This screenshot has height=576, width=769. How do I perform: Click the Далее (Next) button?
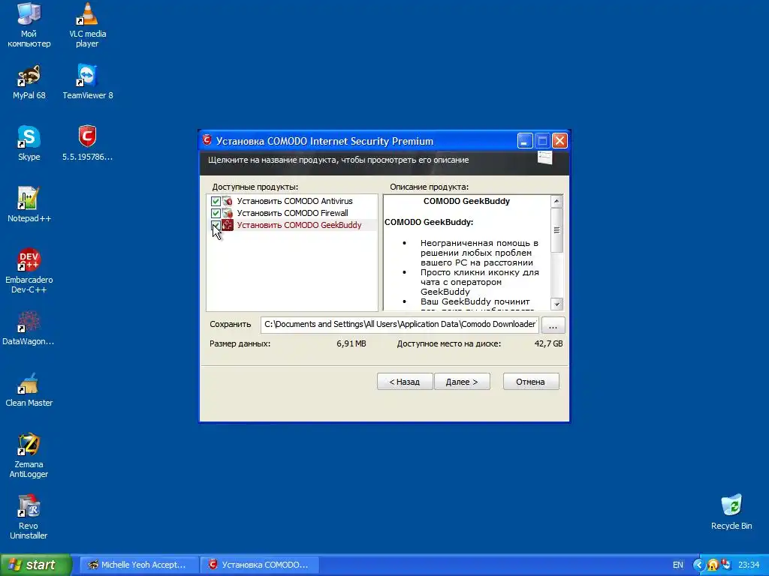(462, 382)
